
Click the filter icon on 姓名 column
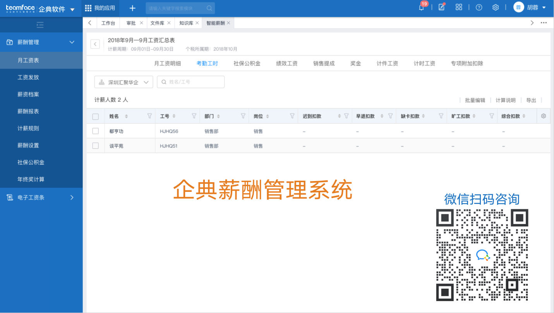(x=149, y=116)
